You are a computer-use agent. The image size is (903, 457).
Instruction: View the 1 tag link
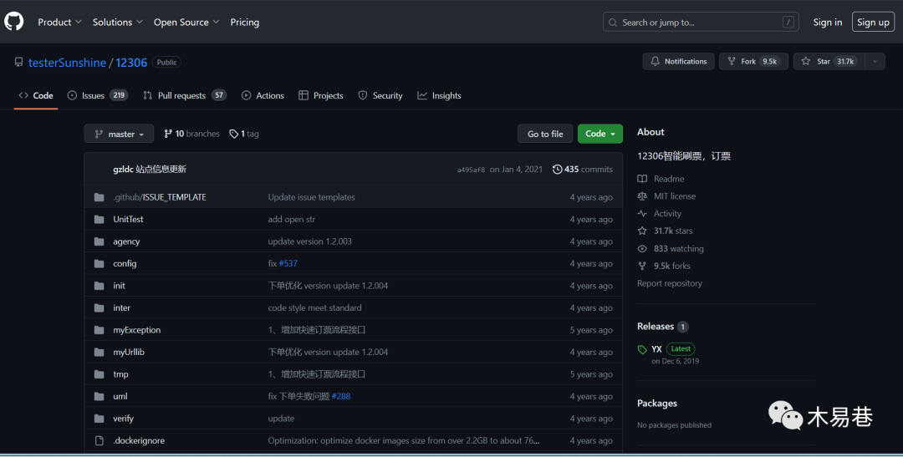point(244,134)
